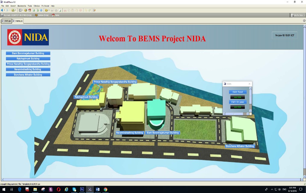Click the red Delete icon in toolbar

tap(80, 10)
